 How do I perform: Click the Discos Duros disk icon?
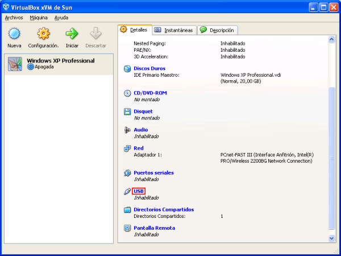[127, 69]
